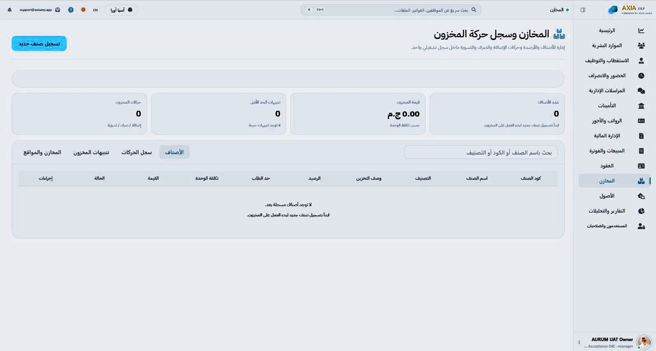Open the الرواتب والأجور money icon
This screenshot has width=656, height=351.
(641, 121)
